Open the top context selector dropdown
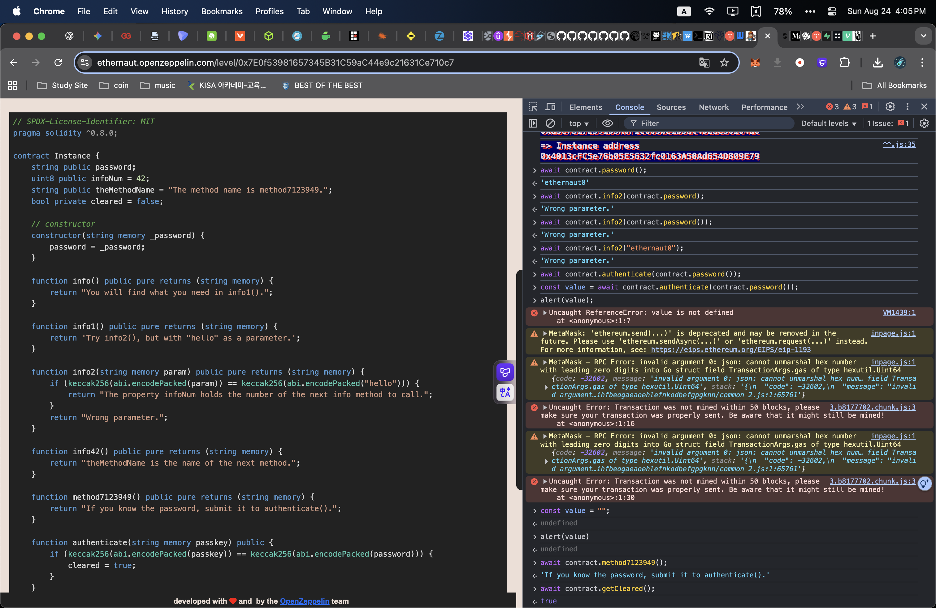Viewport: 936px width, 608px height. [x=578, y=123]
